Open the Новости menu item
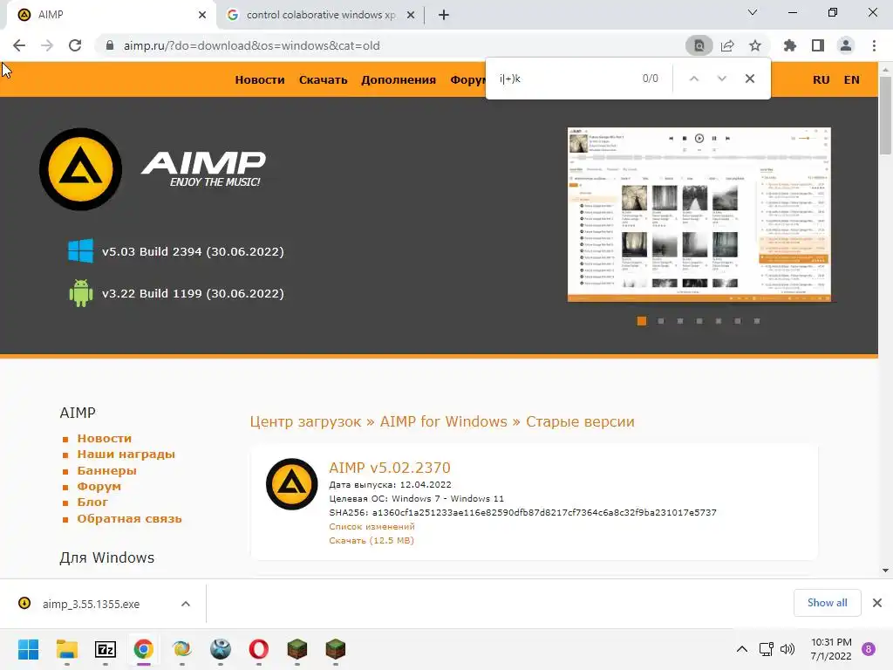893x670 pixels. (260, 79)
